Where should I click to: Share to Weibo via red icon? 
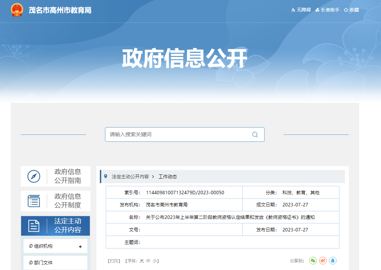323,261
